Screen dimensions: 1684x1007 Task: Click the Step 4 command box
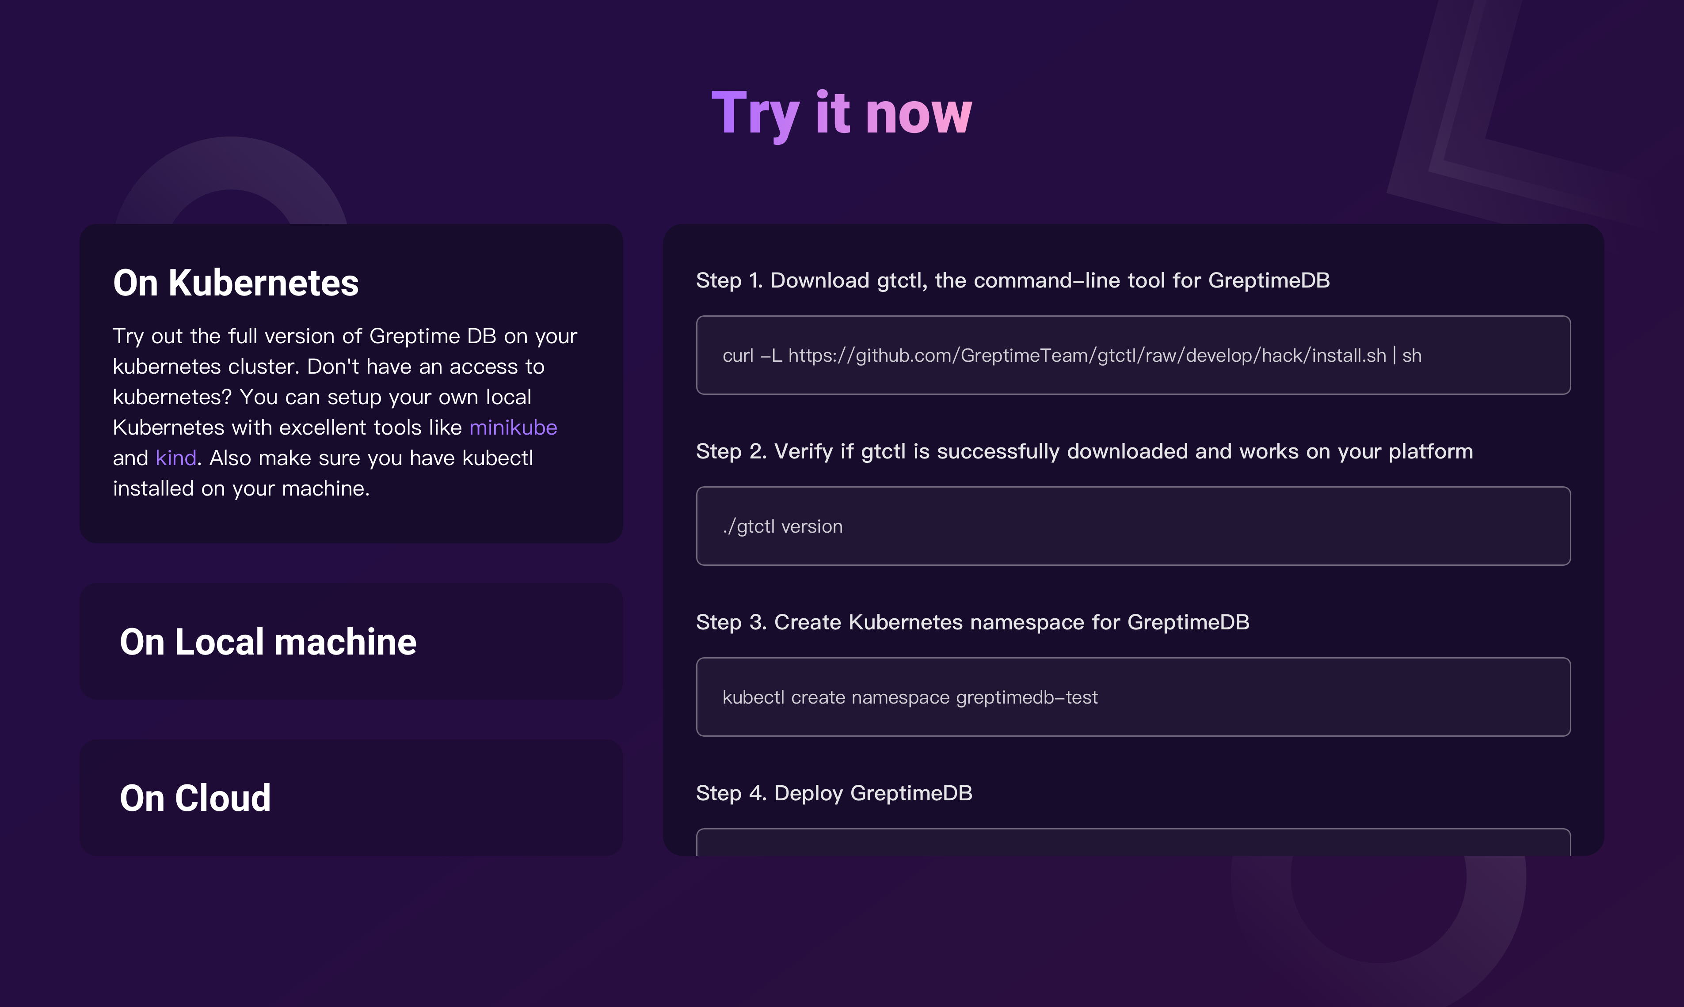[x=1133, y=842]
